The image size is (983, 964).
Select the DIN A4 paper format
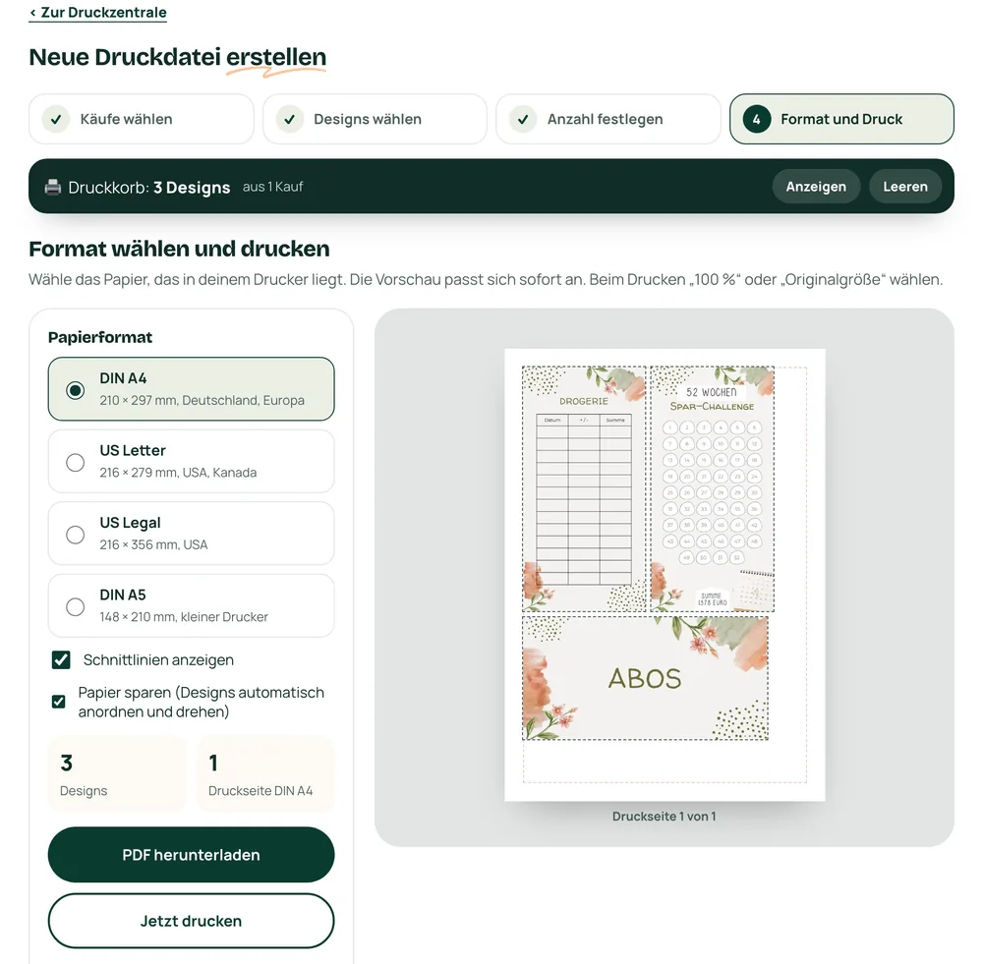(192, 388)
